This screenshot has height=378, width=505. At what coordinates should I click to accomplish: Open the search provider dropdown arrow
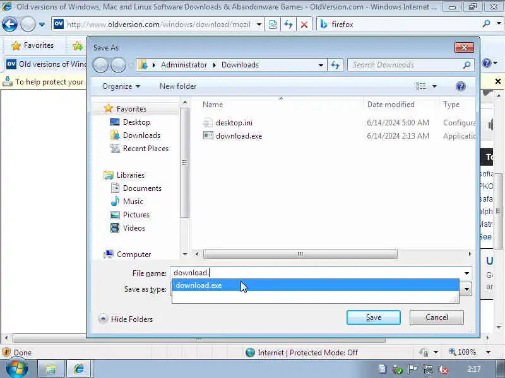click(x=499, y=23)
